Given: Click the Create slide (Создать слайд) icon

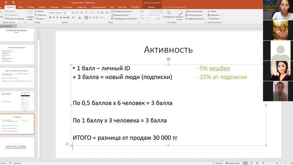Looking at the screenshot, I should 30,13.
